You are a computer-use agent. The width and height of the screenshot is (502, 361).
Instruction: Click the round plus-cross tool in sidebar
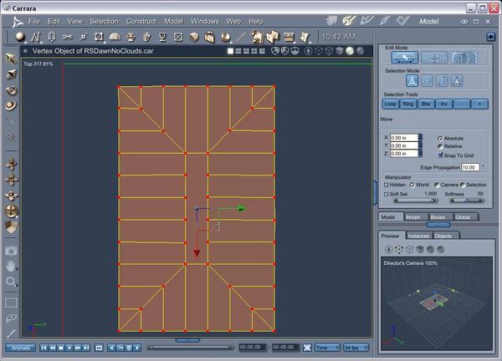click(11, 211)
